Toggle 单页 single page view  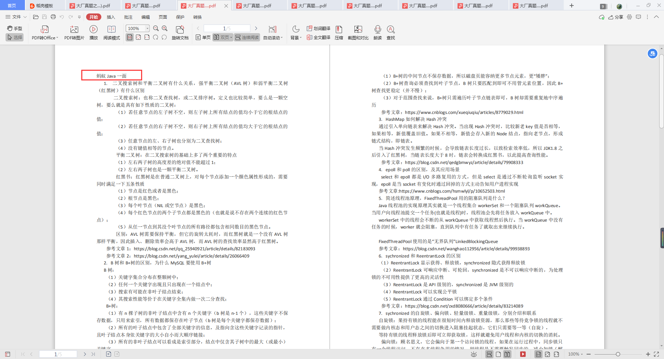pos(203,37)
